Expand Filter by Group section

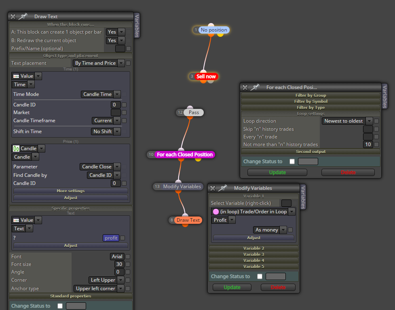[x=311, y=96]
